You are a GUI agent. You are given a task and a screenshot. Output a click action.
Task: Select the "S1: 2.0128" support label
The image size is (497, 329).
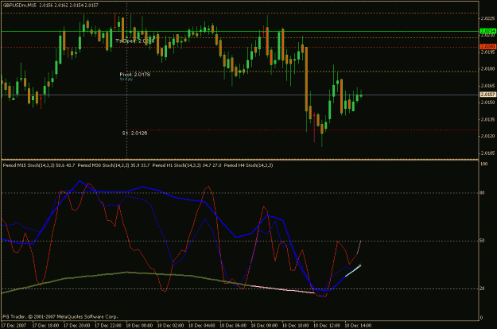(134, 134)
